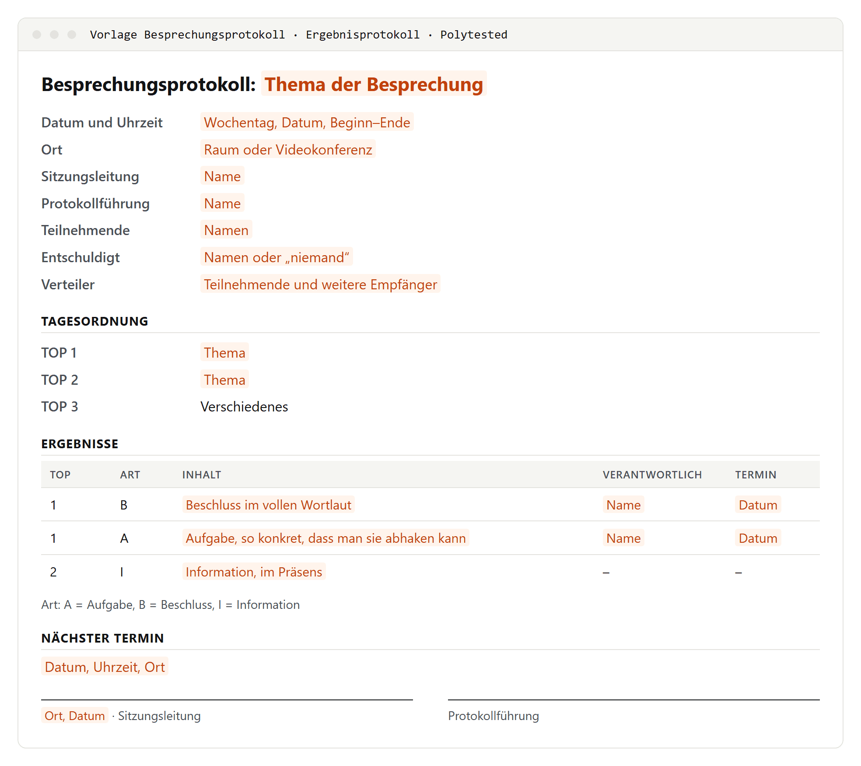Click the 'Entschuldigt' label
This screenshot has width=861, height=766.
click(x=80, y=257)
